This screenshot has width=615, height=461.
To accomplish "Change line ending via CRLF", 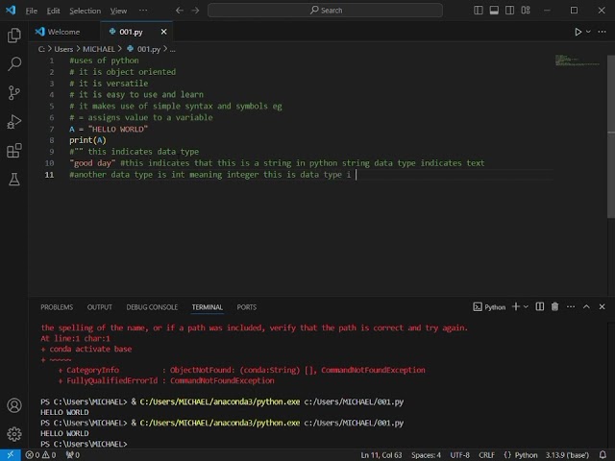I will (486, 454).
